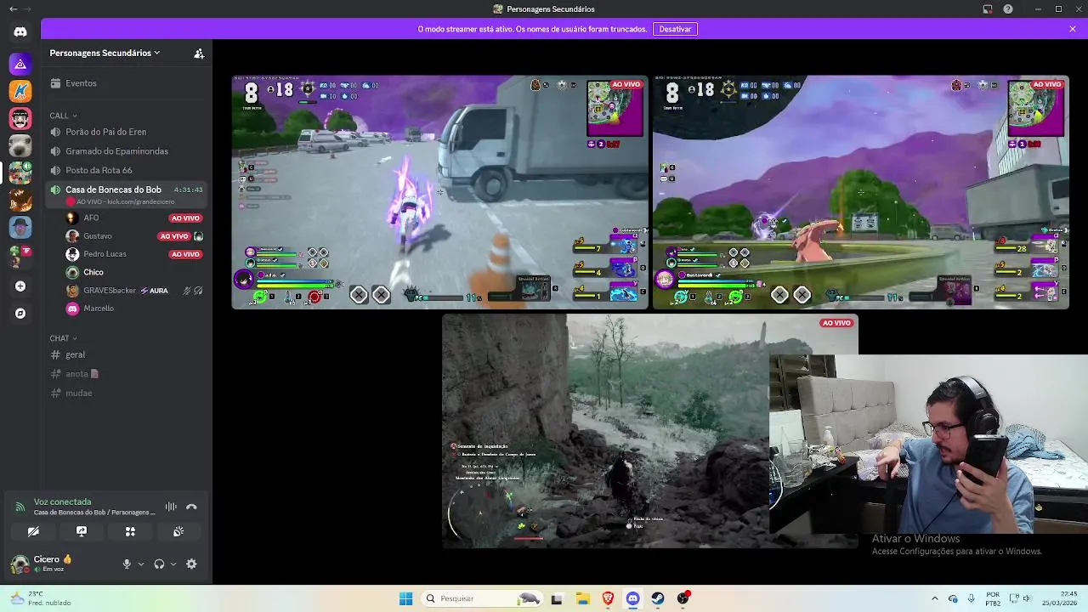
Task: Share your screen button
Action: pyautogui.click(x=82, y=531)
